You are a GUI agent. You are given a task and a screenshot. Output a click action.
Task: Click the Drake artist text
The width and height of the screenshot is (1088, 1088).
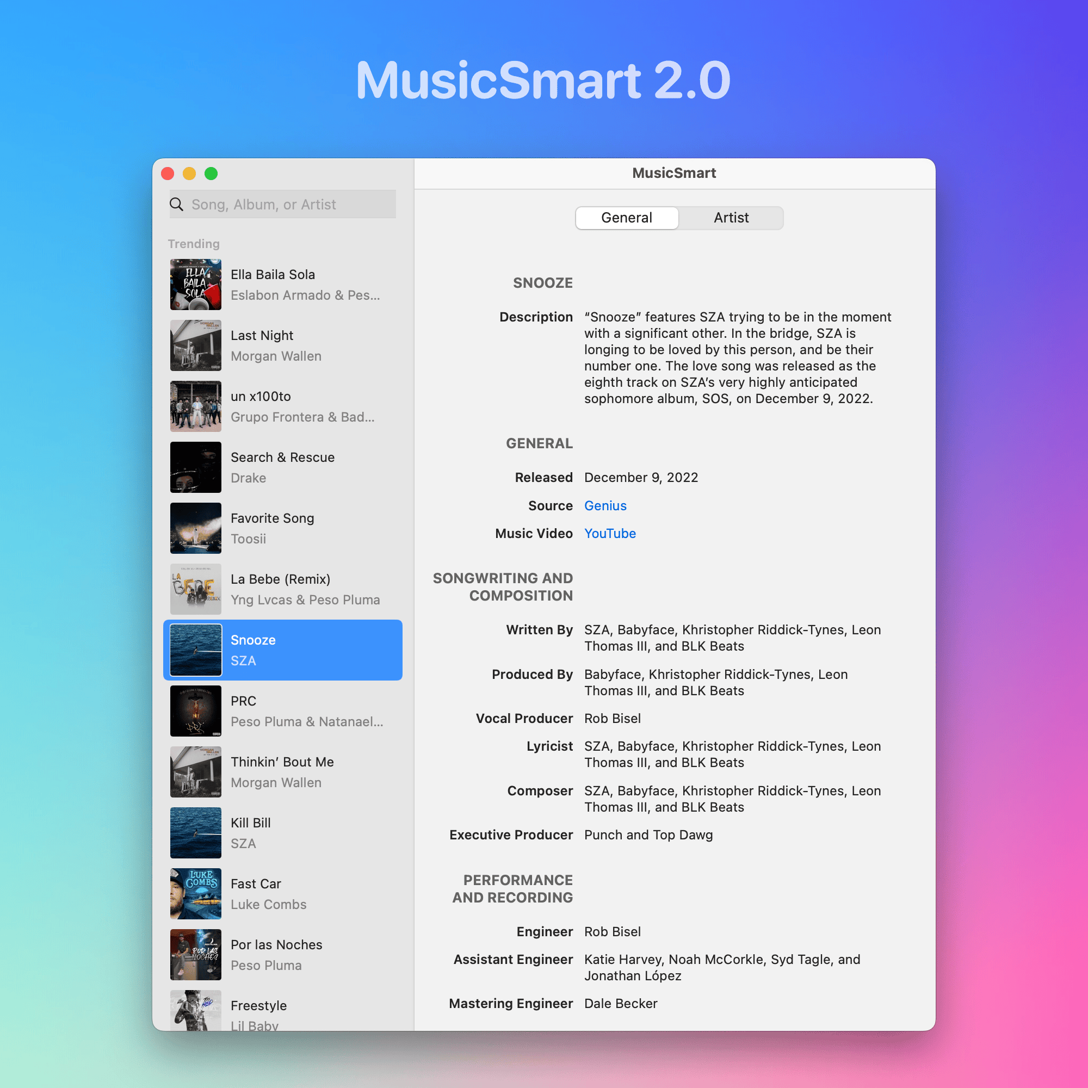pos(249,478)
